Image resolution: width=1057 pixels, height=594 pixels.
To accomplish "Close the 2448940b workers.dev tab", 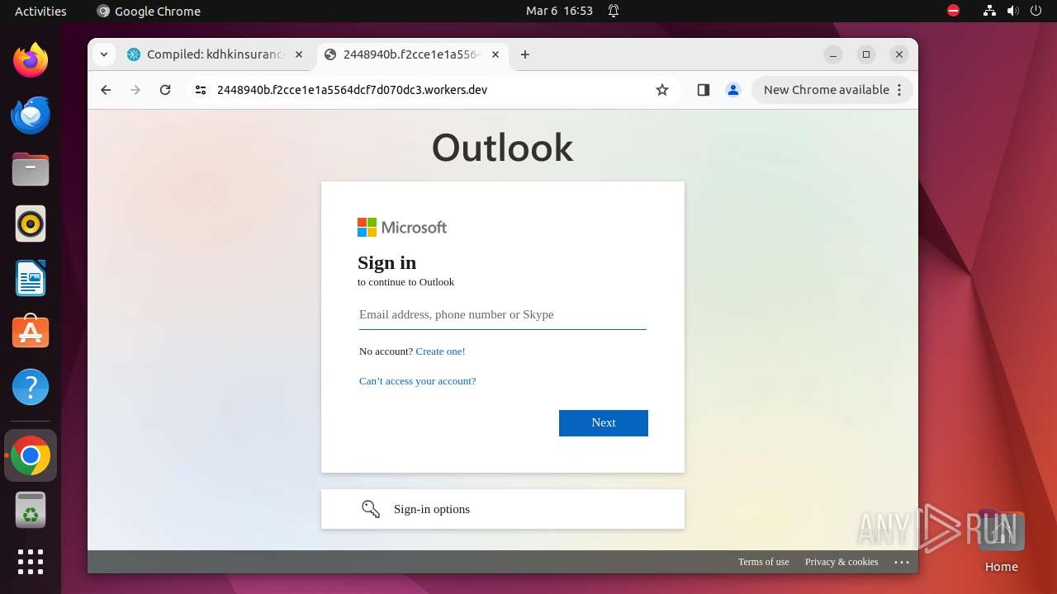I will click(x=495, y=54).
